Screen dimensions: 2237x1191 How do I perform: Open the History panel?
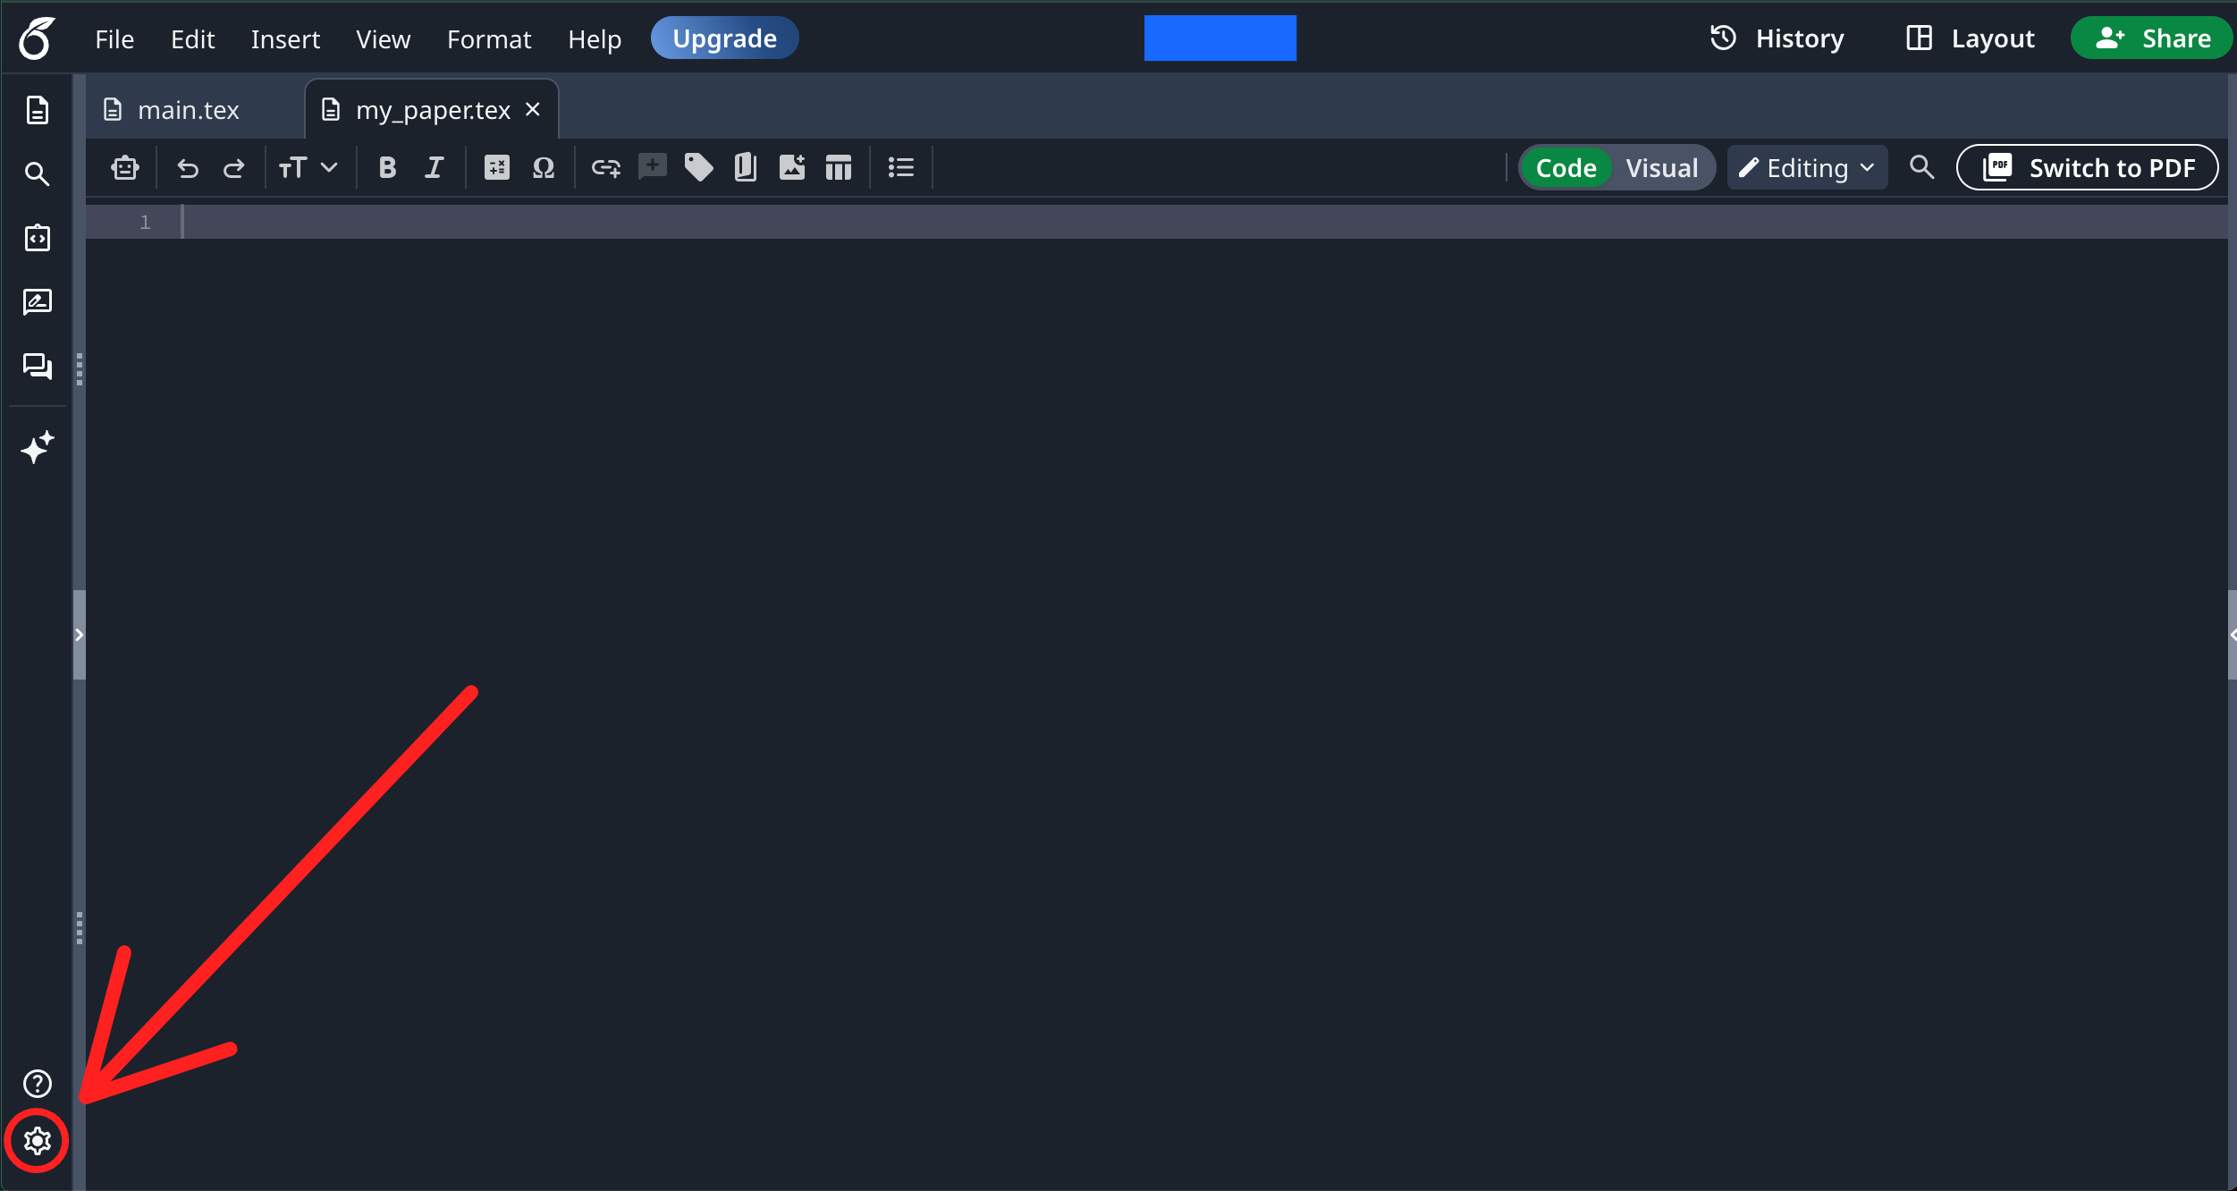(x=1777, y=38)
